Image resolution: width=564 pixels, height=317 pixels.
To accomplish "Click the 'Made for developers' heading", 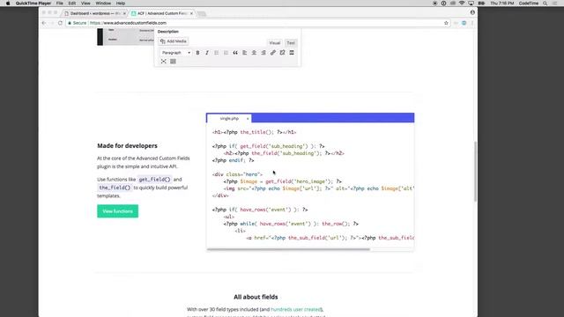I will tap(127, 145).
